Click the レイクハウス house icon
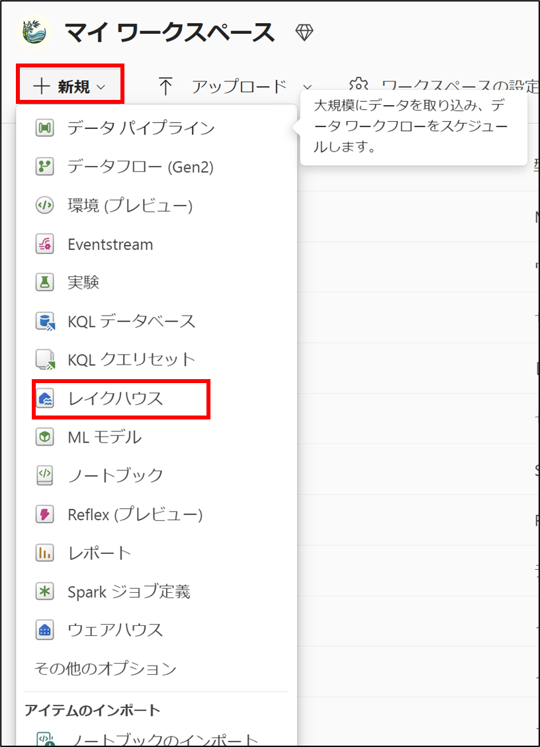The image size is (540, 747). [45, 399]
